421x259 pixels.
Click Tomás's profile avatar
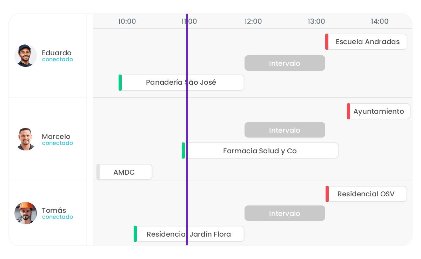pos(26,213)
